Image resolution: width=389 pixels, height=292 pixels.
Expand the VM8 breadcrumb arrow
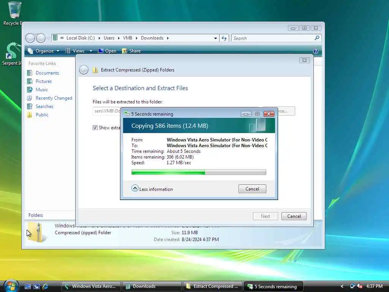[x=136, y=38]
